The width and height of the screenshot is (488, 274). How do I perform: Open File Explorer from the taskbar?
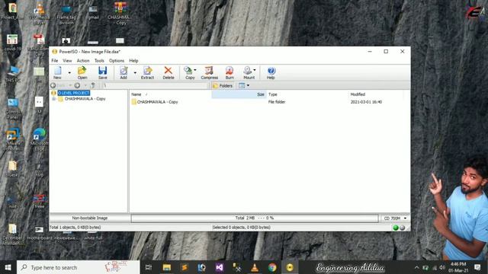[x=166, y=267]
